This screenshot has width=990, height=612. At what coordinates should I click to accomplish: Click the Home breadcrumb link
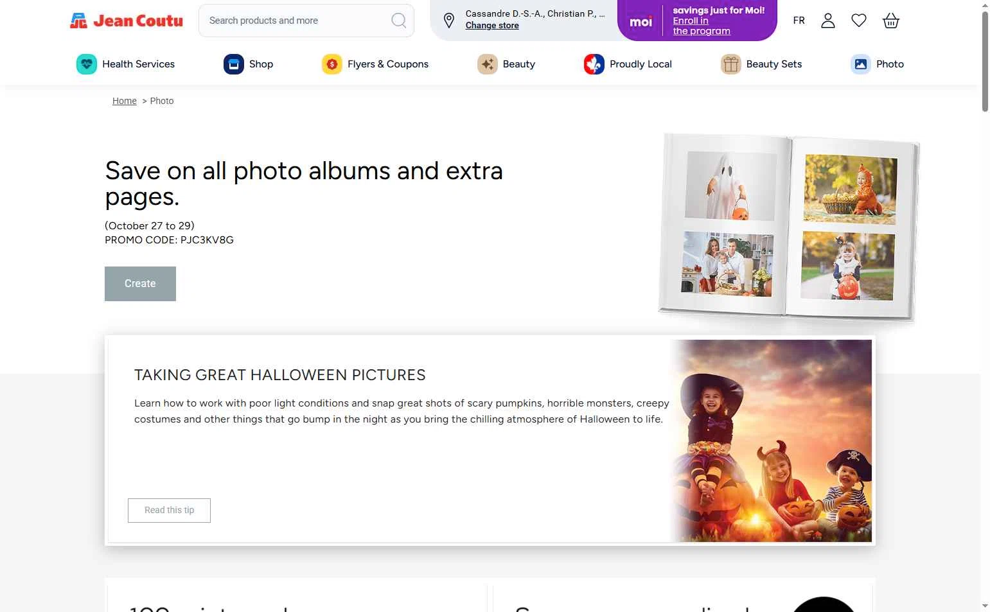point(125,101)
